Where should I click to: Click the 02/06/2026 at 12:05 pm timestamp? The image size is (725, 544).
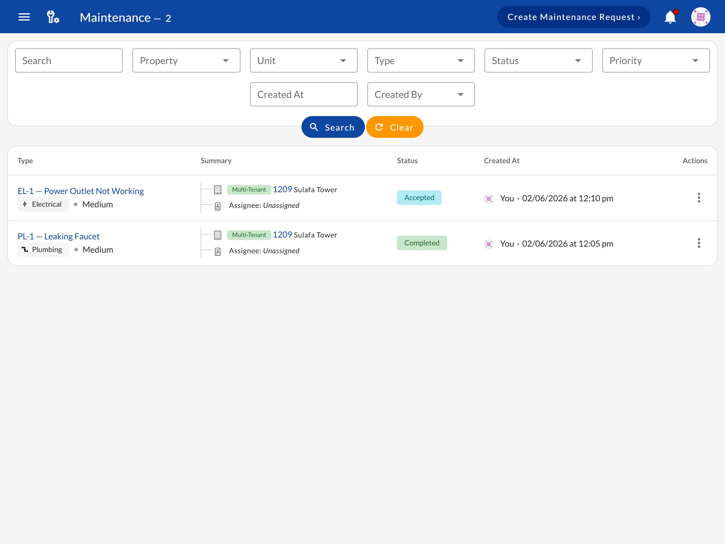[567, 244]
